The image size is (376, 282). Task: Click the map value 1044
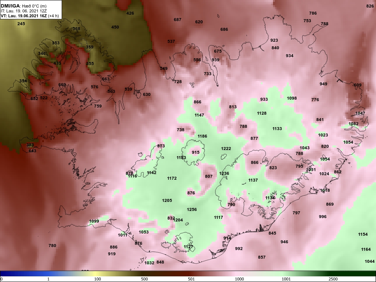point(369,261)
